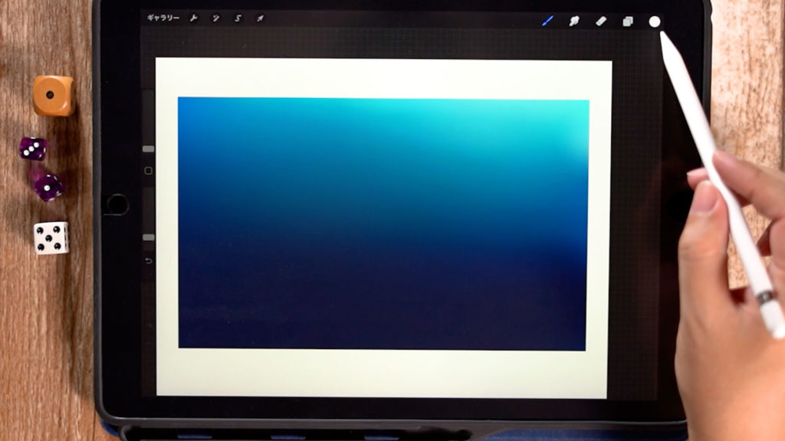Select the blue Brush tool
This screenshot has height=441, width=785.
point(547,21)
